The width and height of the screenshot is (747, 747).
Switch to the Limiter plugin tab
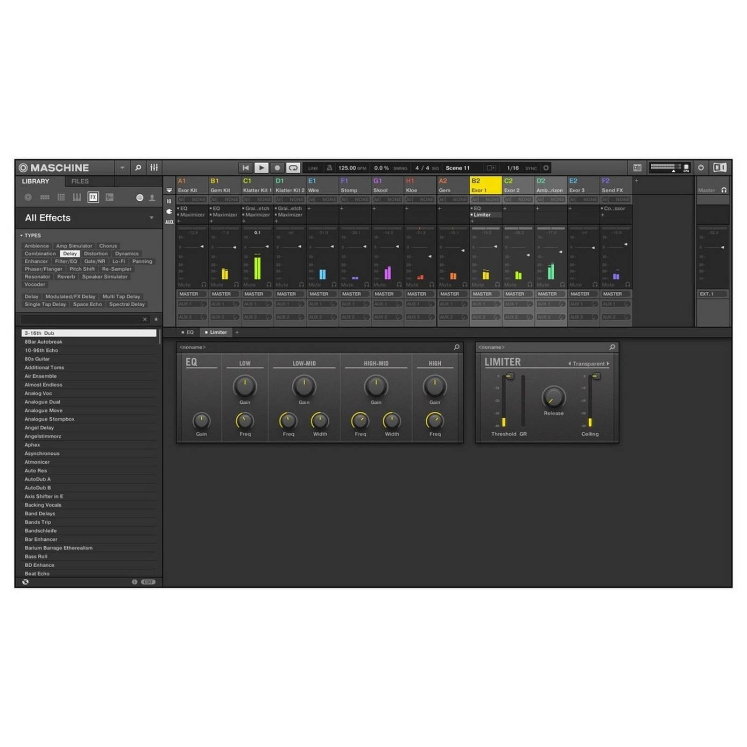(x=216, y=332)
